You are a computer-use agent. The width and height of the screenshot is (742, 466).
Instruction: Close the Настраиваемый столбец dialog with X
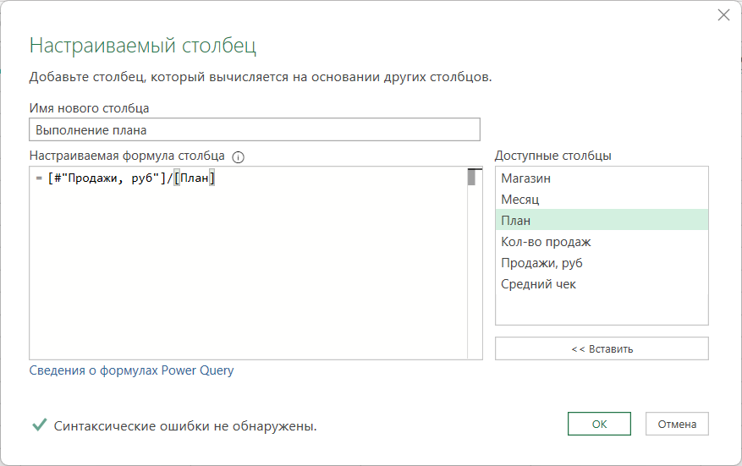coord(723,15)
